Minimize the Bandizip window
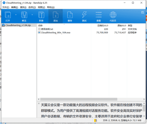 click(125, 3)
